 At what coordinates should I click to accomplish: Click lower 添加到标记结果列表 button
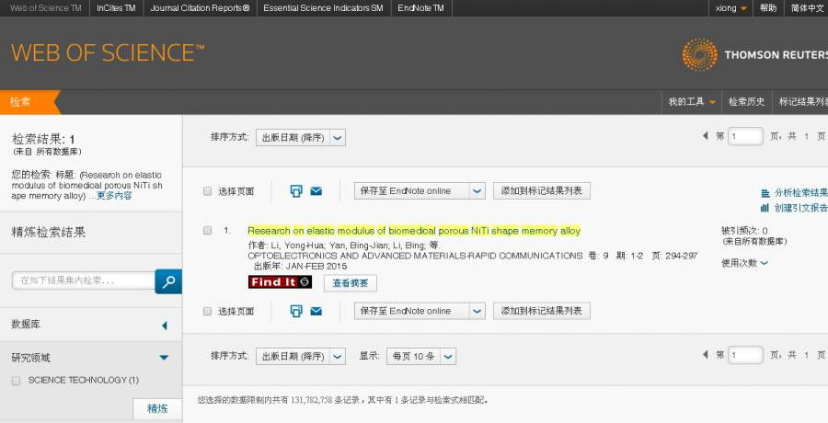pyautogui.click(x=542, y=311)
